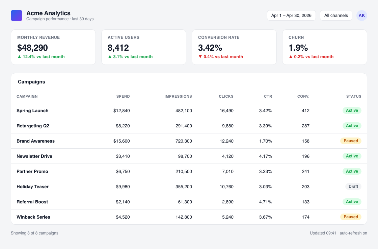Screen dimensions: 378x249
Task: Open the Active Users card value 8,412
Action: click(x=118, y=48)
